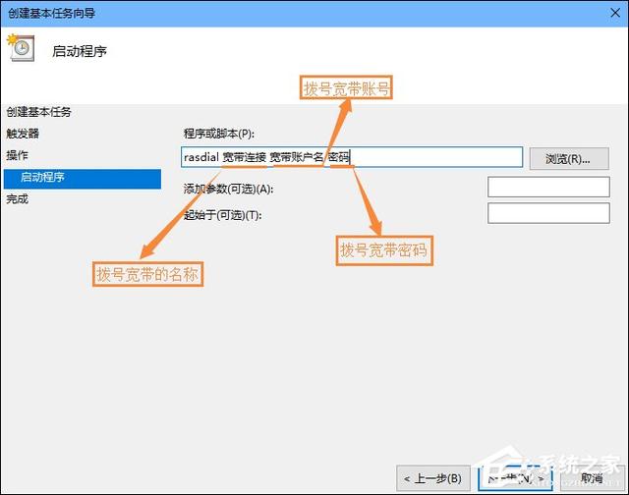Click the 启动程序 heading beside the clock icon
Viewport: 629px width, 495px height.
click(x=80, y=51)
